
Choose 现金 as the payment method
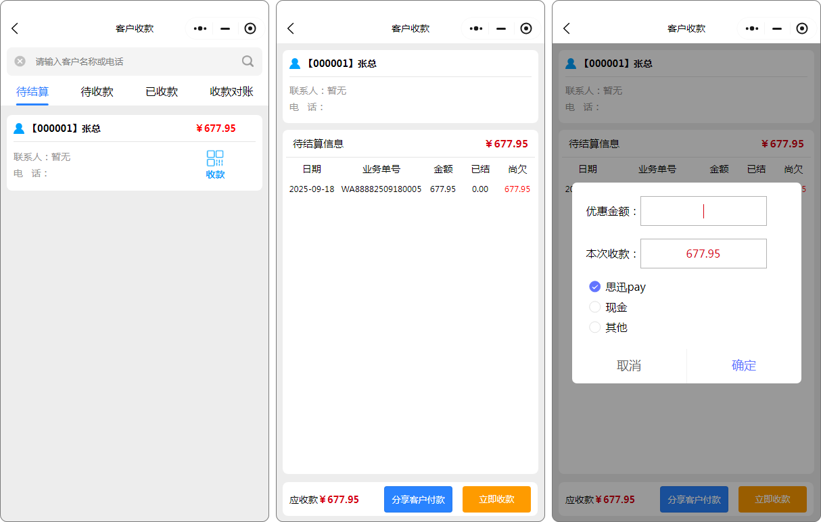pyautogui.click(x=595, y=307)
